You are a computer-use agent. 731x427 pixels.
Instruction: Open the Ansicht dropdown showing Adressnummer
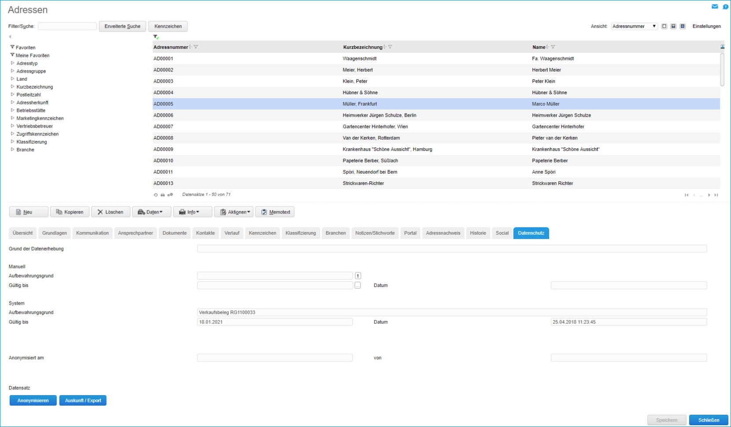(x=634, y=26)
